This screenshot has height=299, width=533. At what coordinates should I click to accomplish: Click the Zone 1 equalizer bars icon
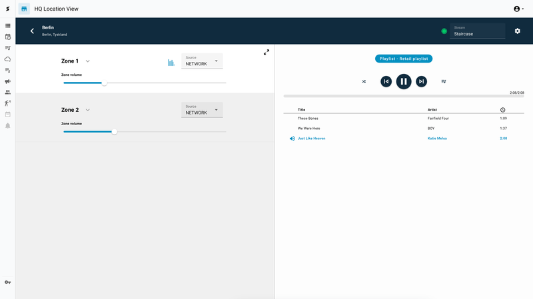pos(171,63)
